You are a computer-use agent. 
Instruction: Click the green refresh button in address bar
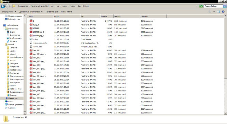click(x=201, y=6)
